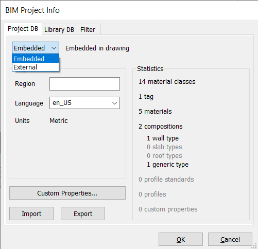Confirm with the OK button
The height and width of the screenshot is (249, 258).
181,239
